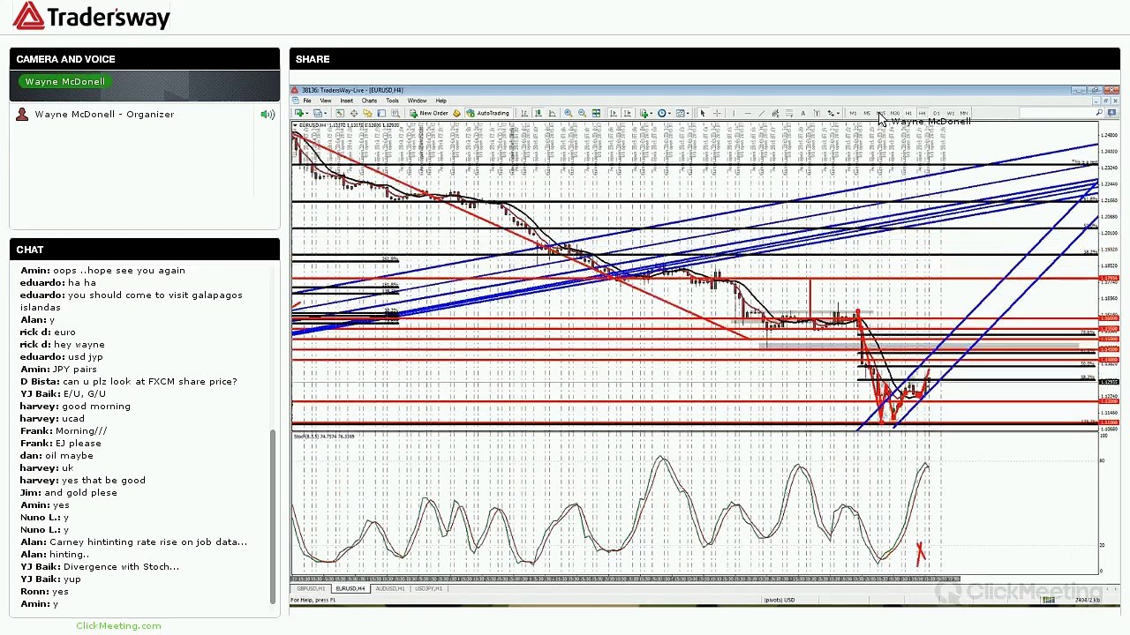The height and width of the screenshot is (635, 1130).
Task: Click the Tile Windows icon
Action: coord(596,113)
